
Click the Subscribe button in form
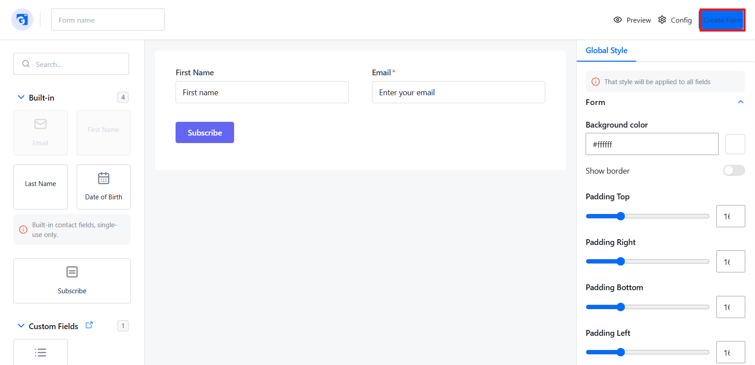point(205,132)
